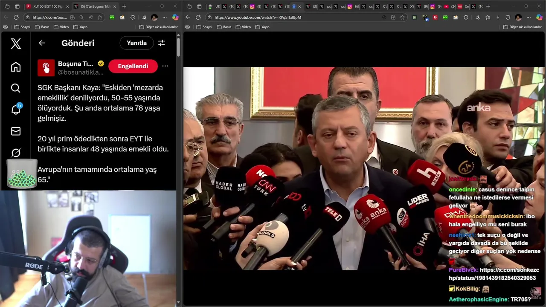Image resolution: width=546 pixels, height=307 pixels.
Task: Click the AetherophasicEngine chat username
Action: (x=478, y=299)
